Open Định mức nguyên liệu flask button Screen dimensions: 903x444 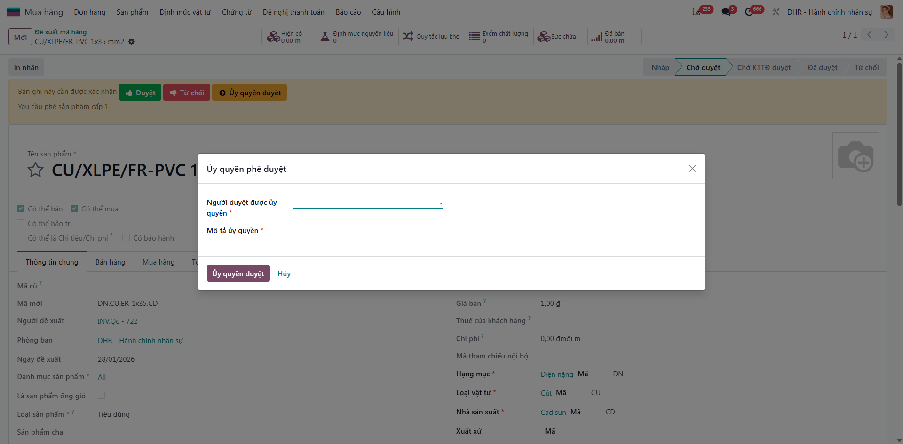[x=357, y=37]
